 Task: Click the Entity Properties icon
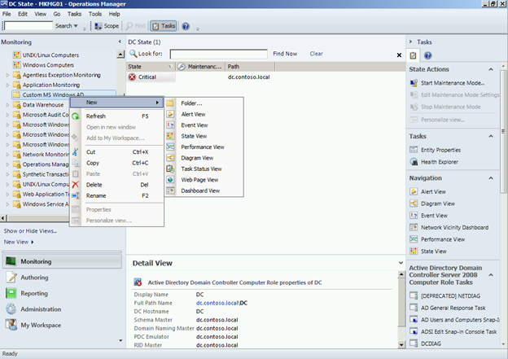pyautogui.click(x=414, y=150)
